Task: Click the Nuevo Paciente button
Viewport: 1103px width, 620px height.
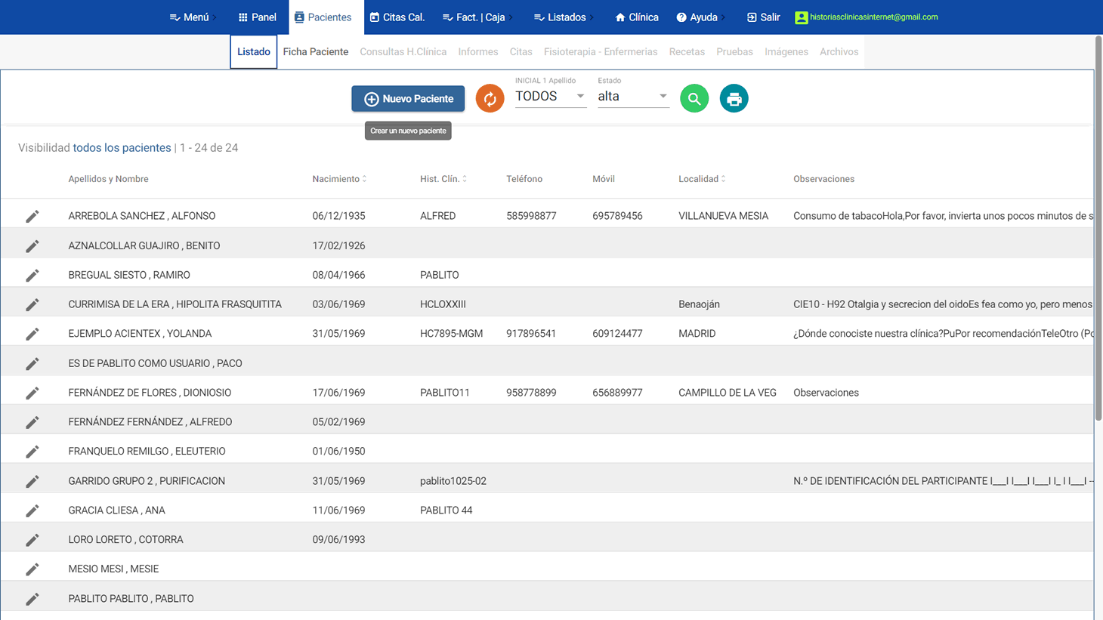Action: coord(408,99)
